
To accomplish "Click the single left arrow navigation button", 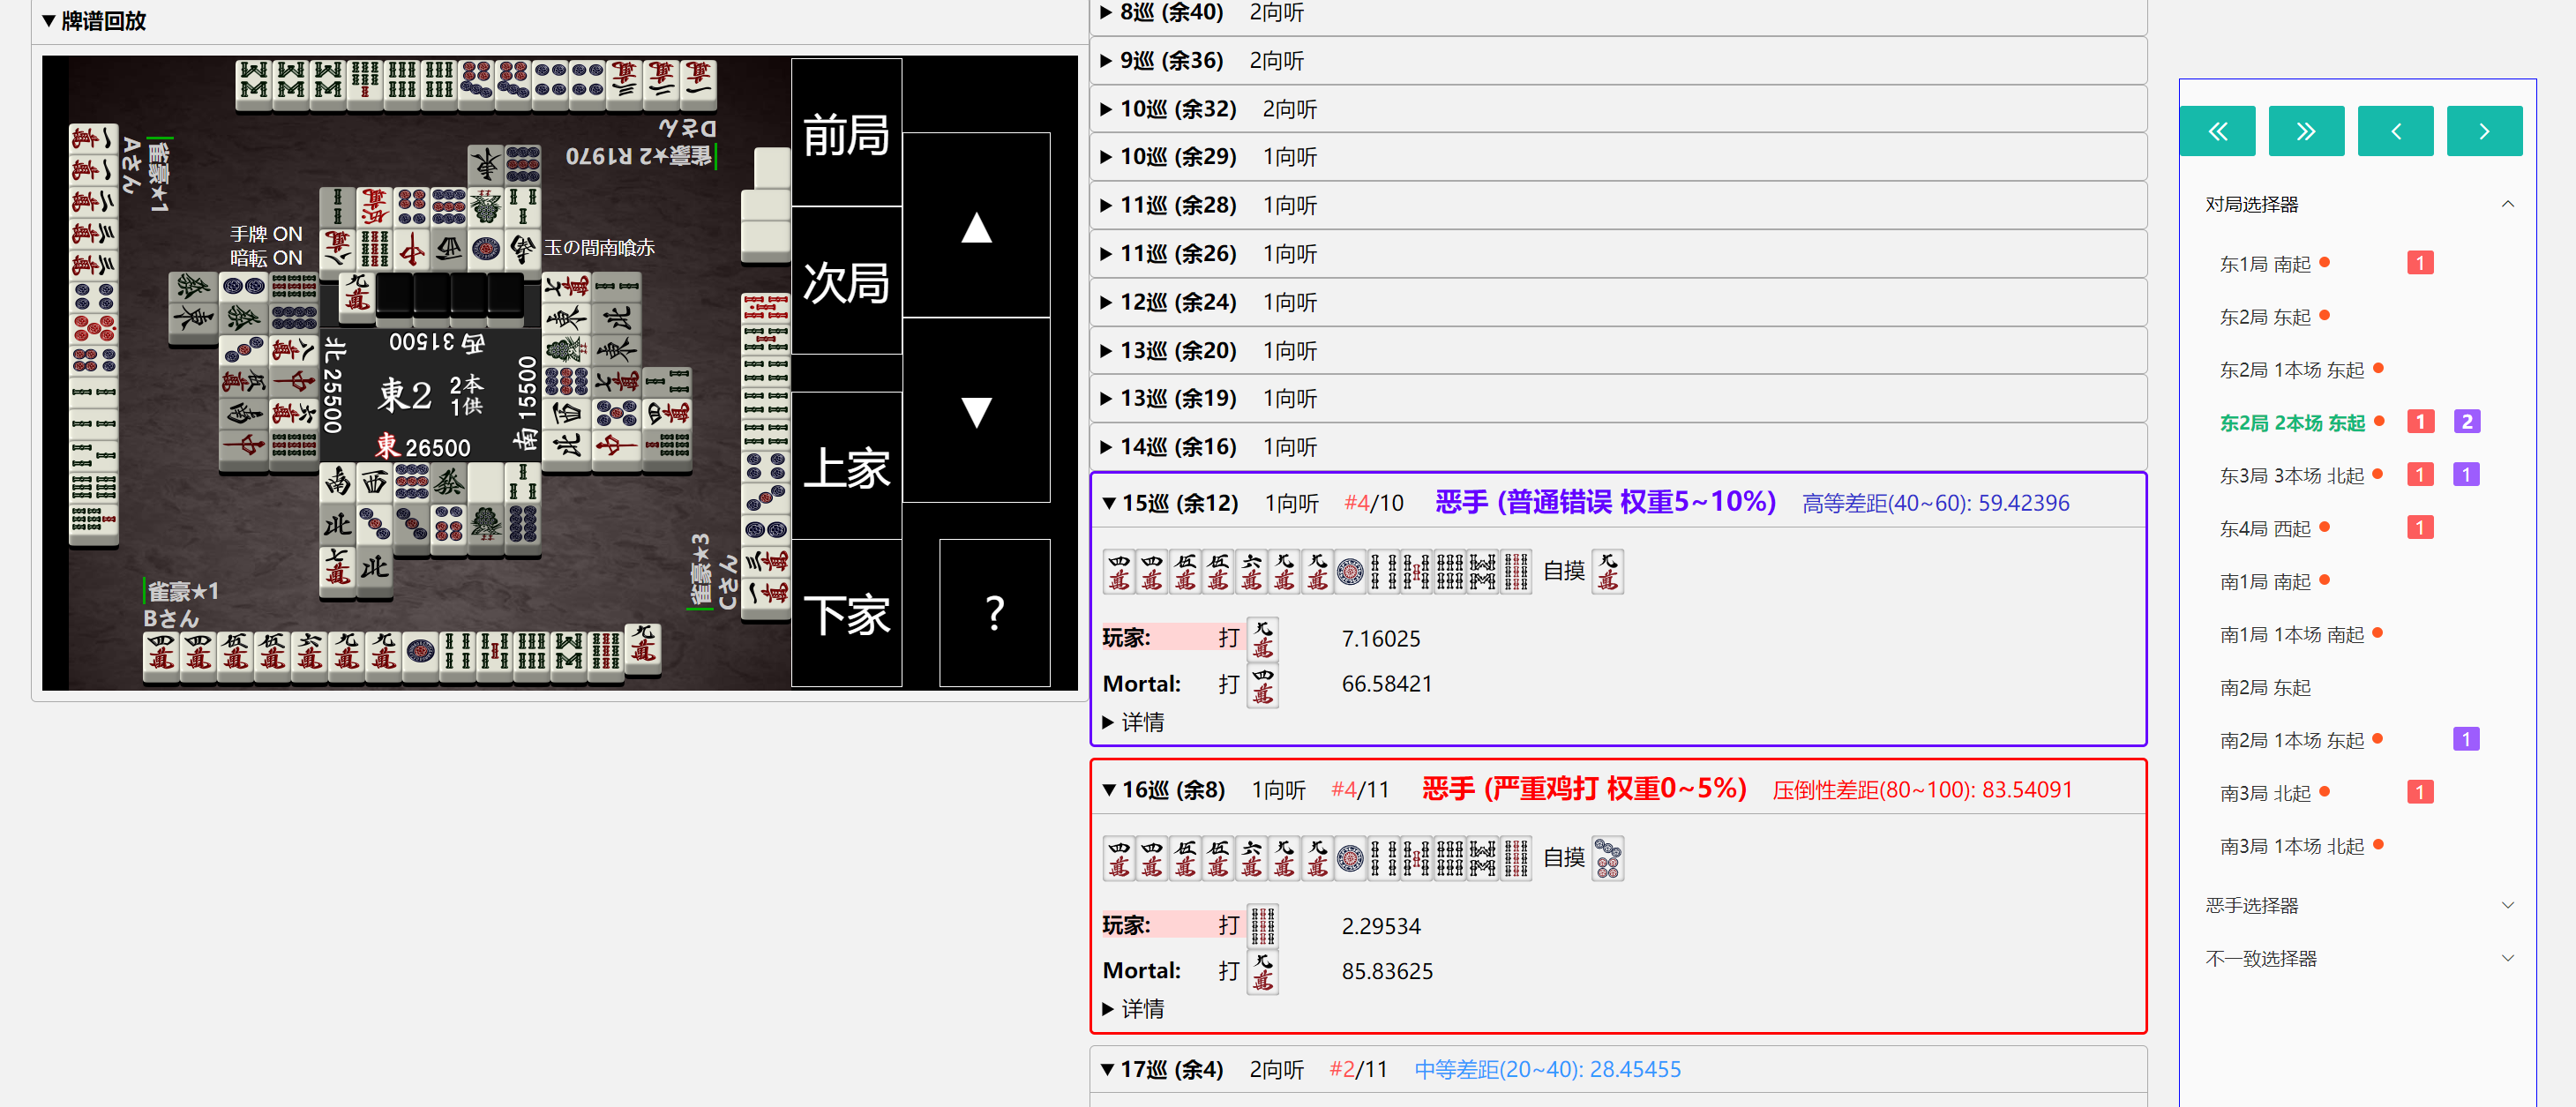I will [2394, 131].
